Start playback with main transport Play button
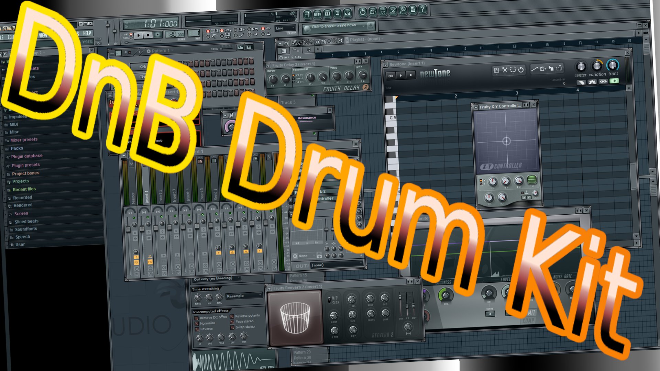Viewport: 660px width, 371px height. (138, 35)
